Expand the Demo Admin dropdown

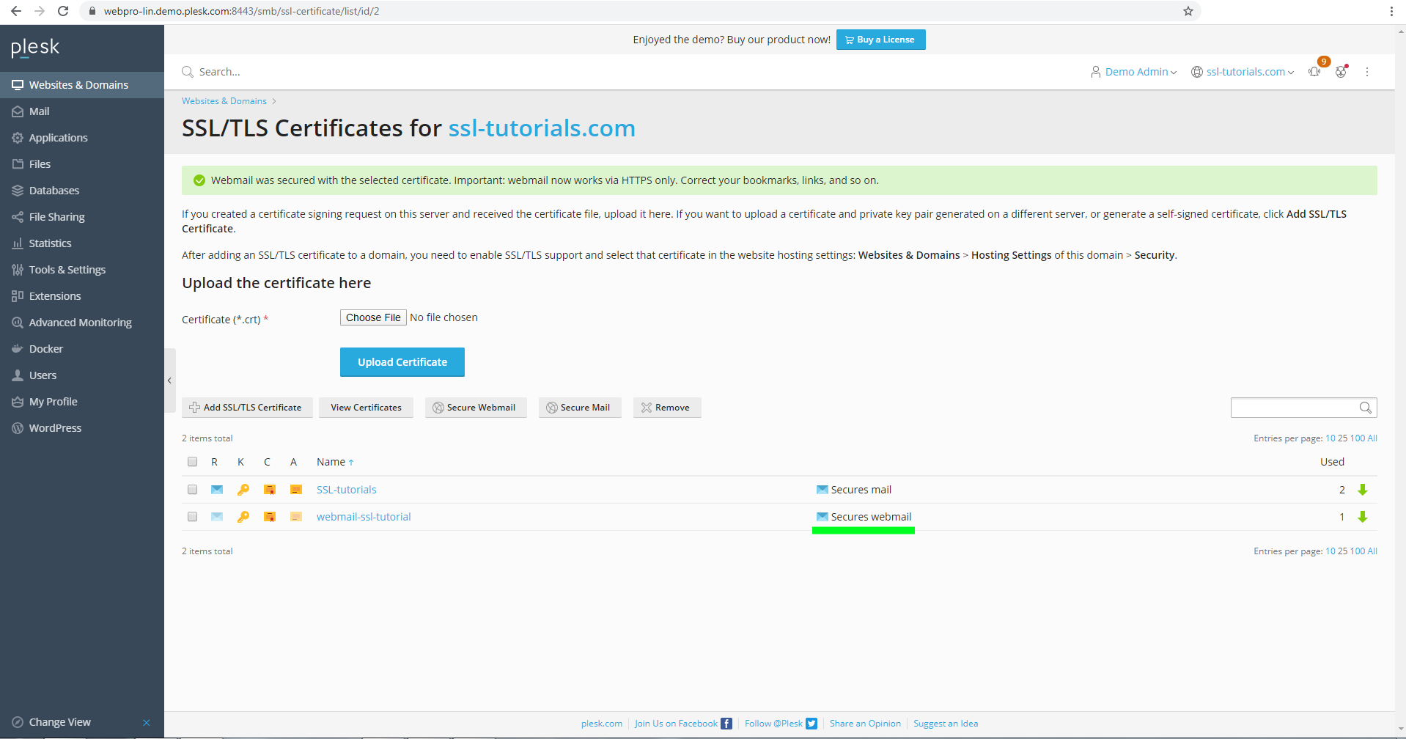[1133, 72]
